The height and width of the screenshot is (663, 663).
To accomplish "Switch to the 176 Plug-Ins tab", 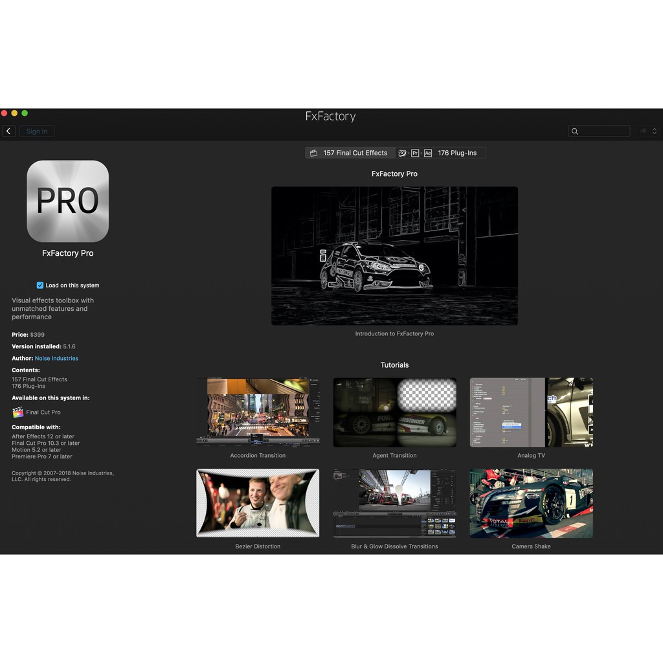I will pyautogui.click(x=456, y=153).
